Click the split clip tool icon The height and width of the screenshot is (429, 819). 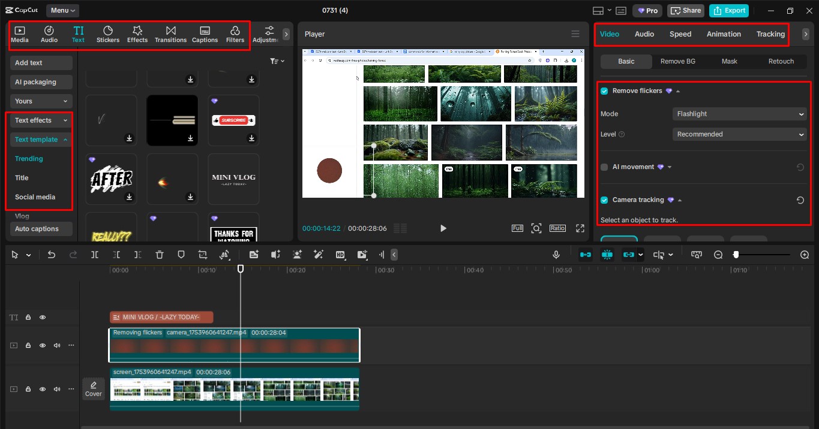(x=95, y=255)
